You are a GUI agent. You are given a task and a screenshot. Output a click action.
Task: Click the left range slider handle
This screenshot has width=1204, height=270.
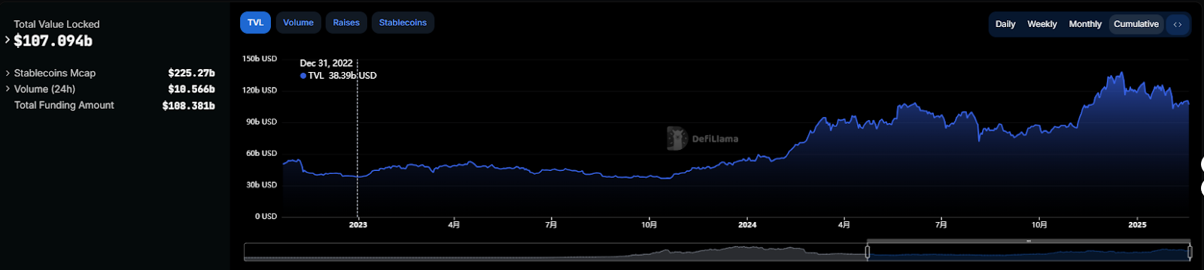(x=867, y=252)
